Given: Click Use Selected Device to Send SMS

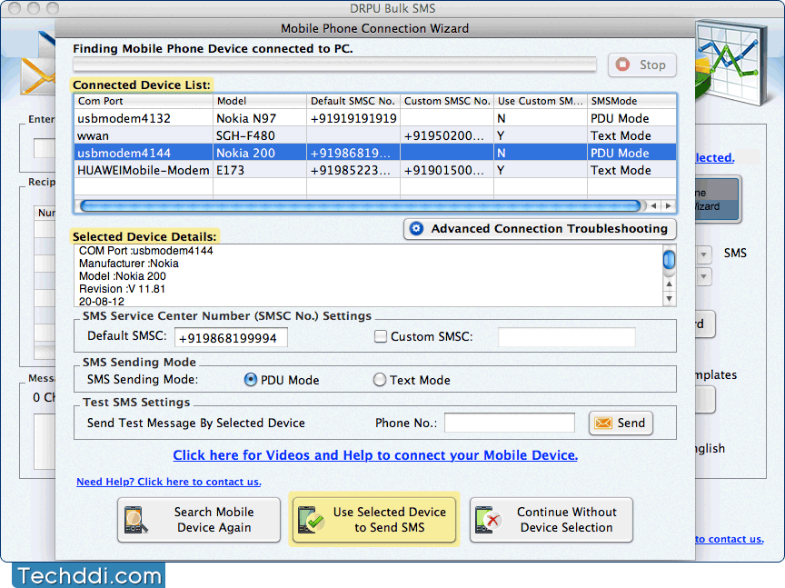Looking at the screenshot, I should [374, 520].
